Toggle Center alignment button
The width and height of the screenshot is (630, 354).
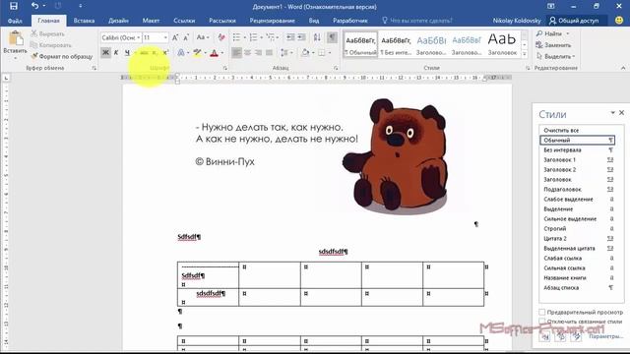click(248, 52)
